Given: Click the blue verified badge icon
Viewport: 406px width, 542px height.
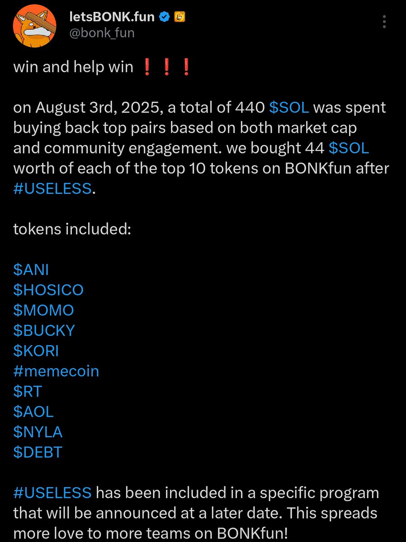Looking at the screenshot, I should point(165,17).
